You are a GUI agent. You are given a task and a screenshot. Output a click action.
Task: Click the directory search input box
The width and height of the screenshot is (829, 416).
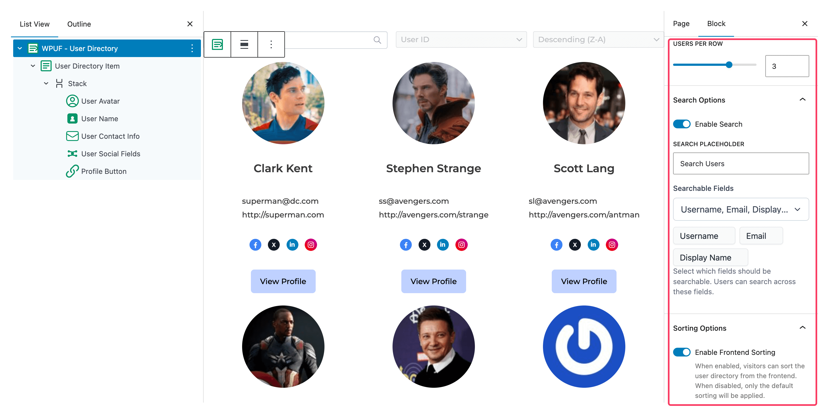pos(336,40)
